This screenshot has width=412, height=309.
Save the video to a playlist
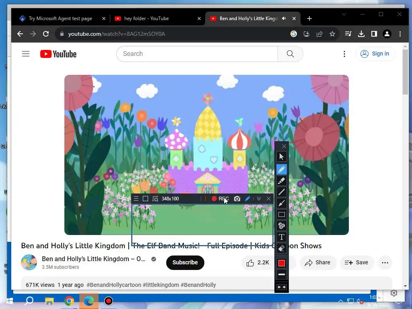tap(356, 262)
